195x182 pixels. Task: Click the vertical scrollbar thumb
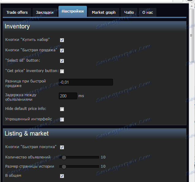pos(192,35)
